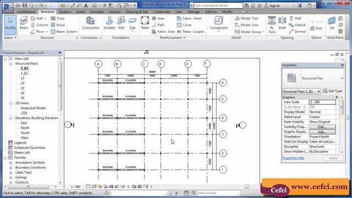The image size is (352, 198).
Task: Switch to the Systems tab
Action: (65, 12)
